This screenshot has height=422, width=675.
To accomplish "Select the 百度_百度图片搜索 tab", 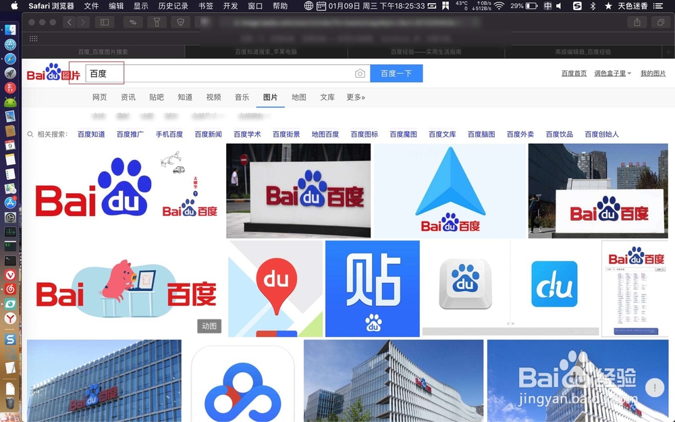I will point(103,52).
